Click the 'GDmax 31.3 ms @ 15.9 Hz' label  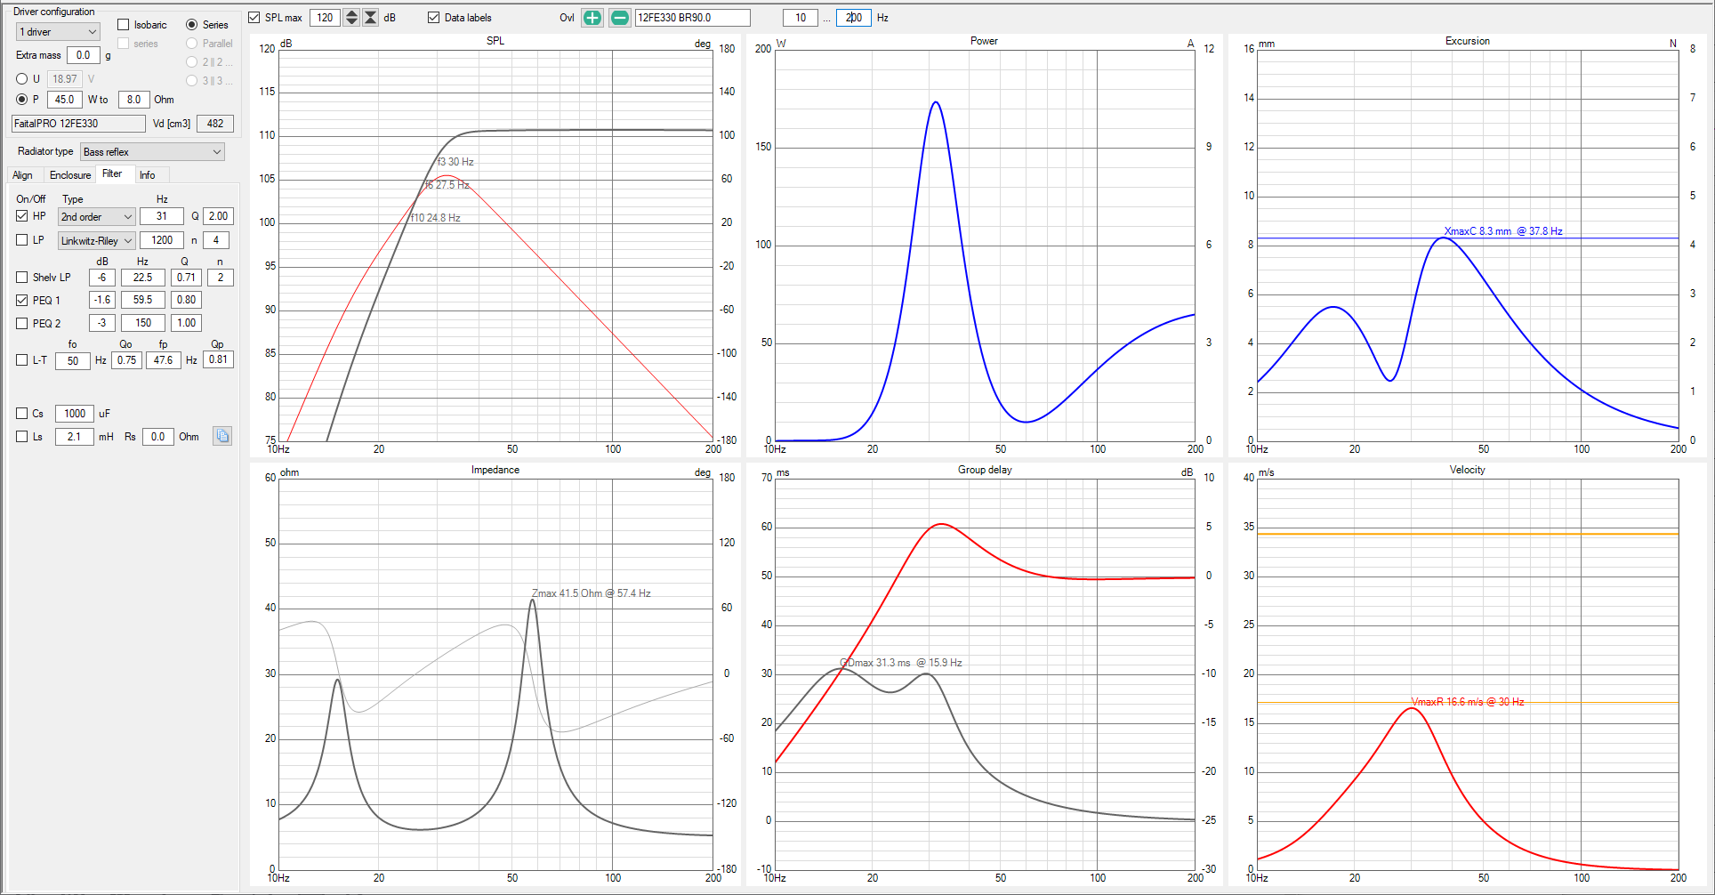901,663
